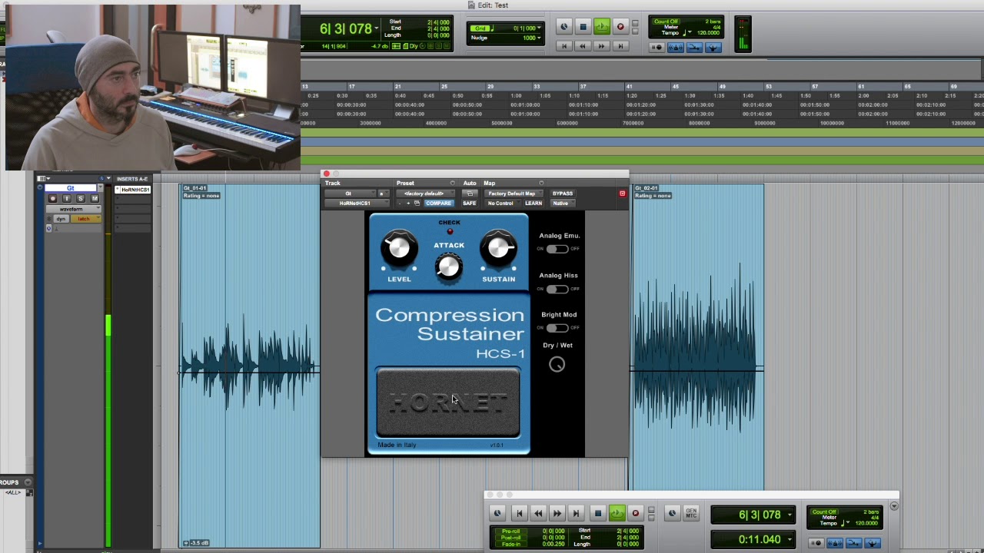Image resolution: width=984 pixels, height=553 pixels.
Task: Click the LEARN button
Action: (533, 204)
